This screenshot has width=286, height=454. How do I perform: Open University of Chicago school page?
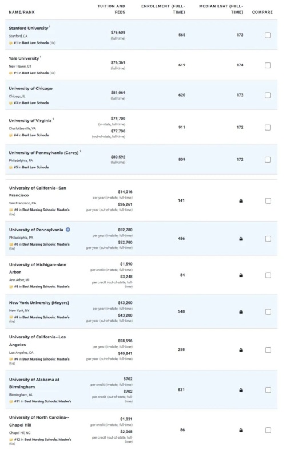(31, 88)
